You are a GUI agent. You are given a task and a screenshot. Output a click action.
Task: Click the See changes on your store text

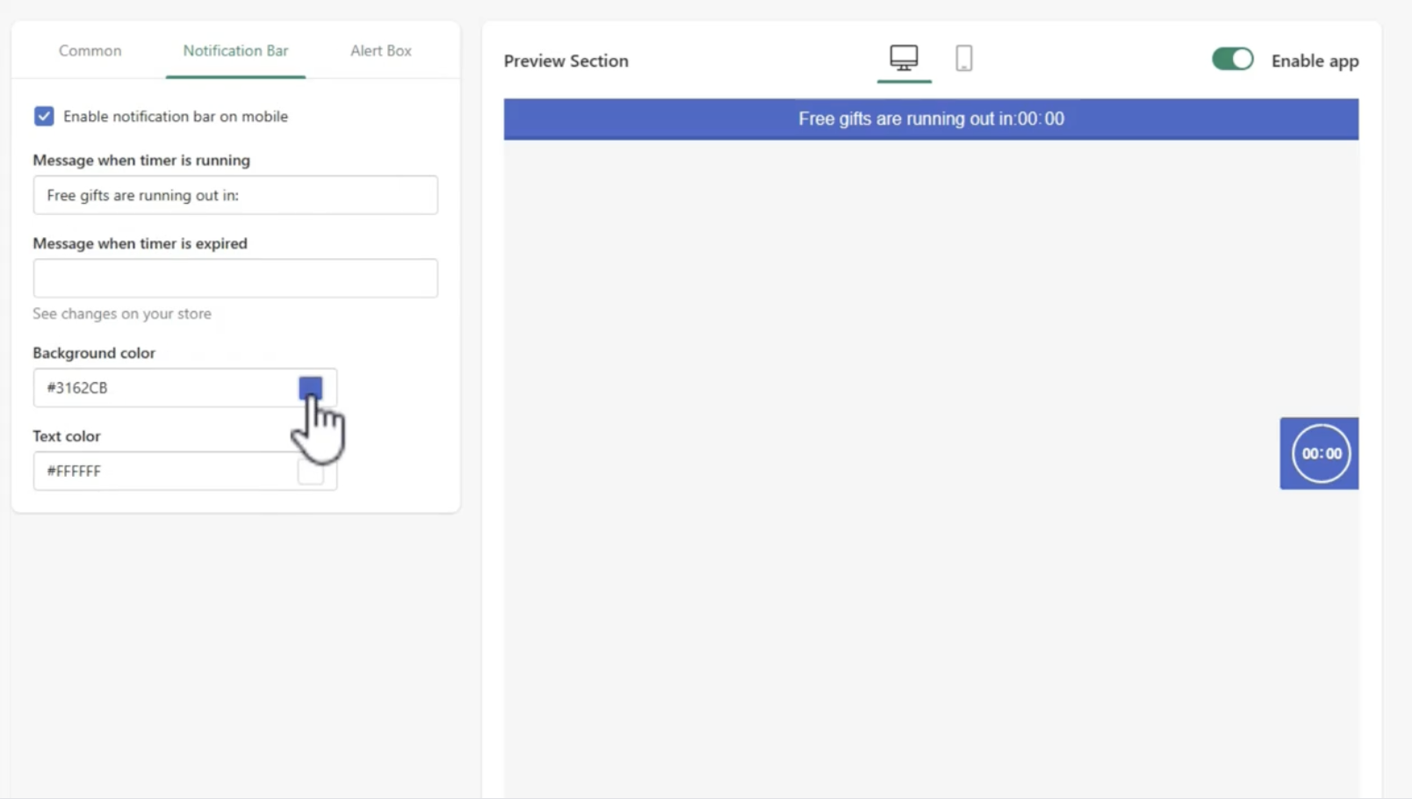[122, 313]
